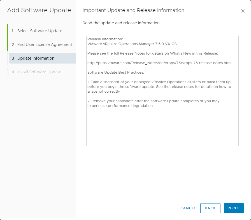Click the Back button
The width and height of the screenshot is (251, 220).
coord(210,208)
